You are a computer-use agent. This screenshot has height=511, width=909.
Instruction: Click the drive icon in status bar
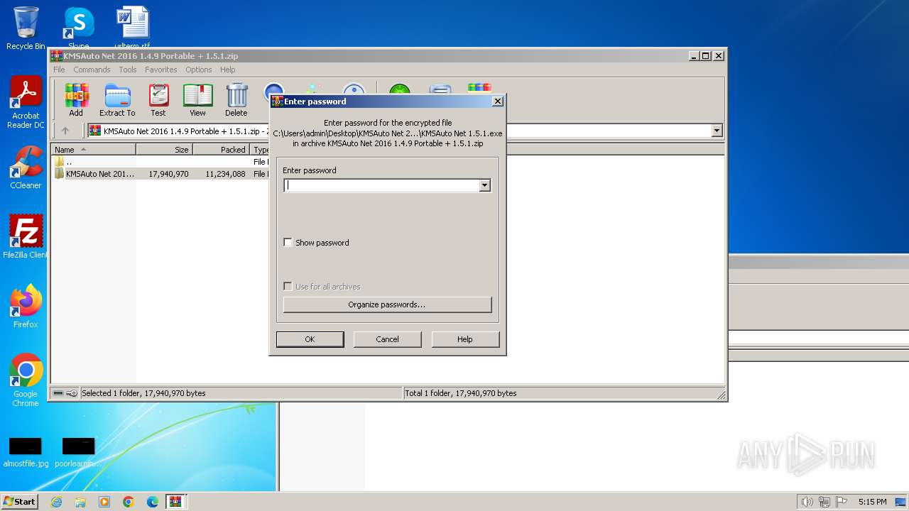pyautogui.click(x=58, y=393)
